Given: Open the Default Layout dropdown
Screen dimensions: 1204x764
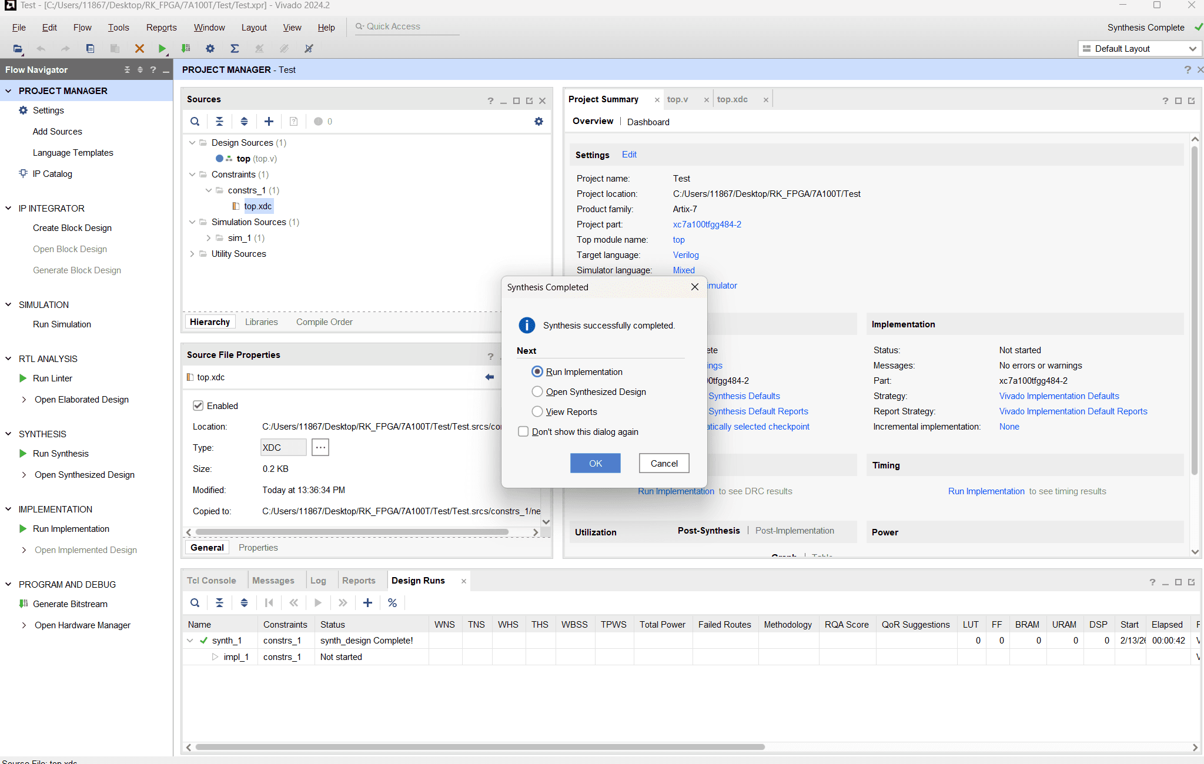Looking at the screenshot, I should coord(1139,49).
